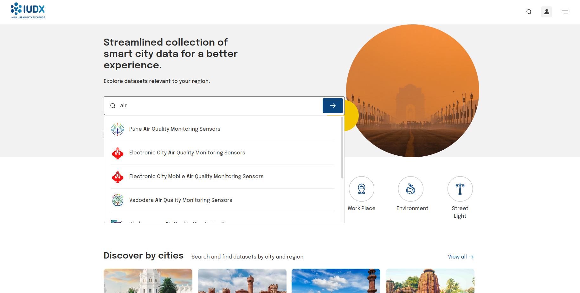Image resolution: width=580 pixels, height=293 pixels.
Task: Pick Electronic City Mobile Air Quality suggestion
Action: click(196, 177)
